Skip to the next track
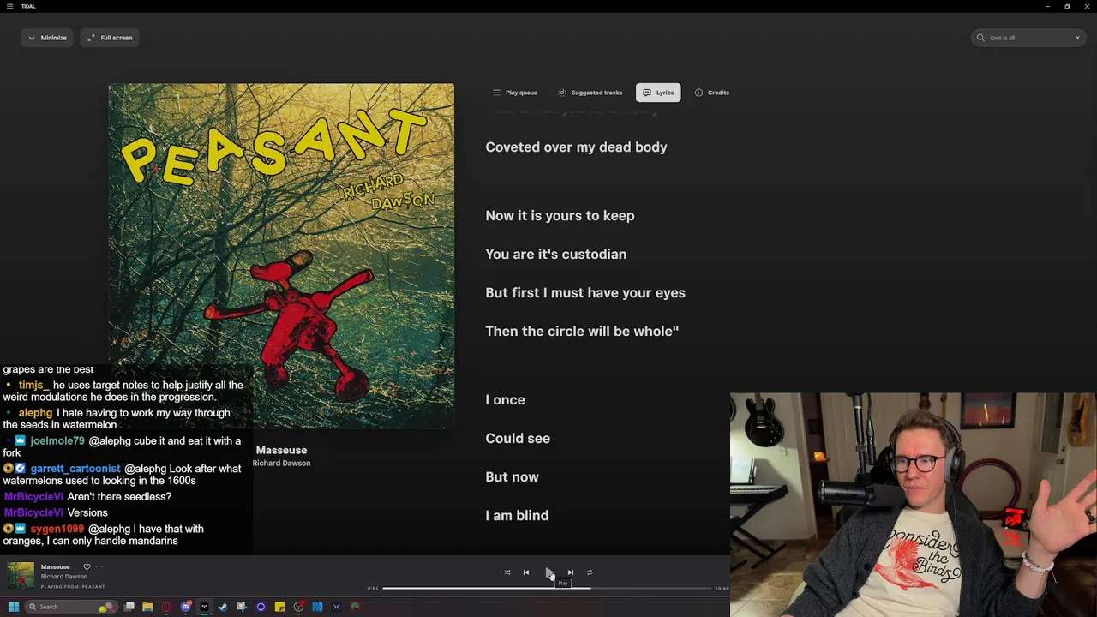Image resolution: width=1097 pixels, height=617 pixels. (x=571, y=572)
